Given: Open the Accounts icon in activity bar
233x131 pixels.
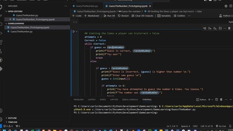Looking at the screenshot, I should tap(1, 111).
